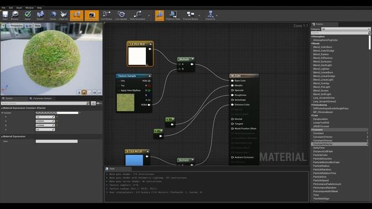Click the Base Color input pin
Image resolution: width=372 pixels, height=209 pixels.
(x=233, y=81)
